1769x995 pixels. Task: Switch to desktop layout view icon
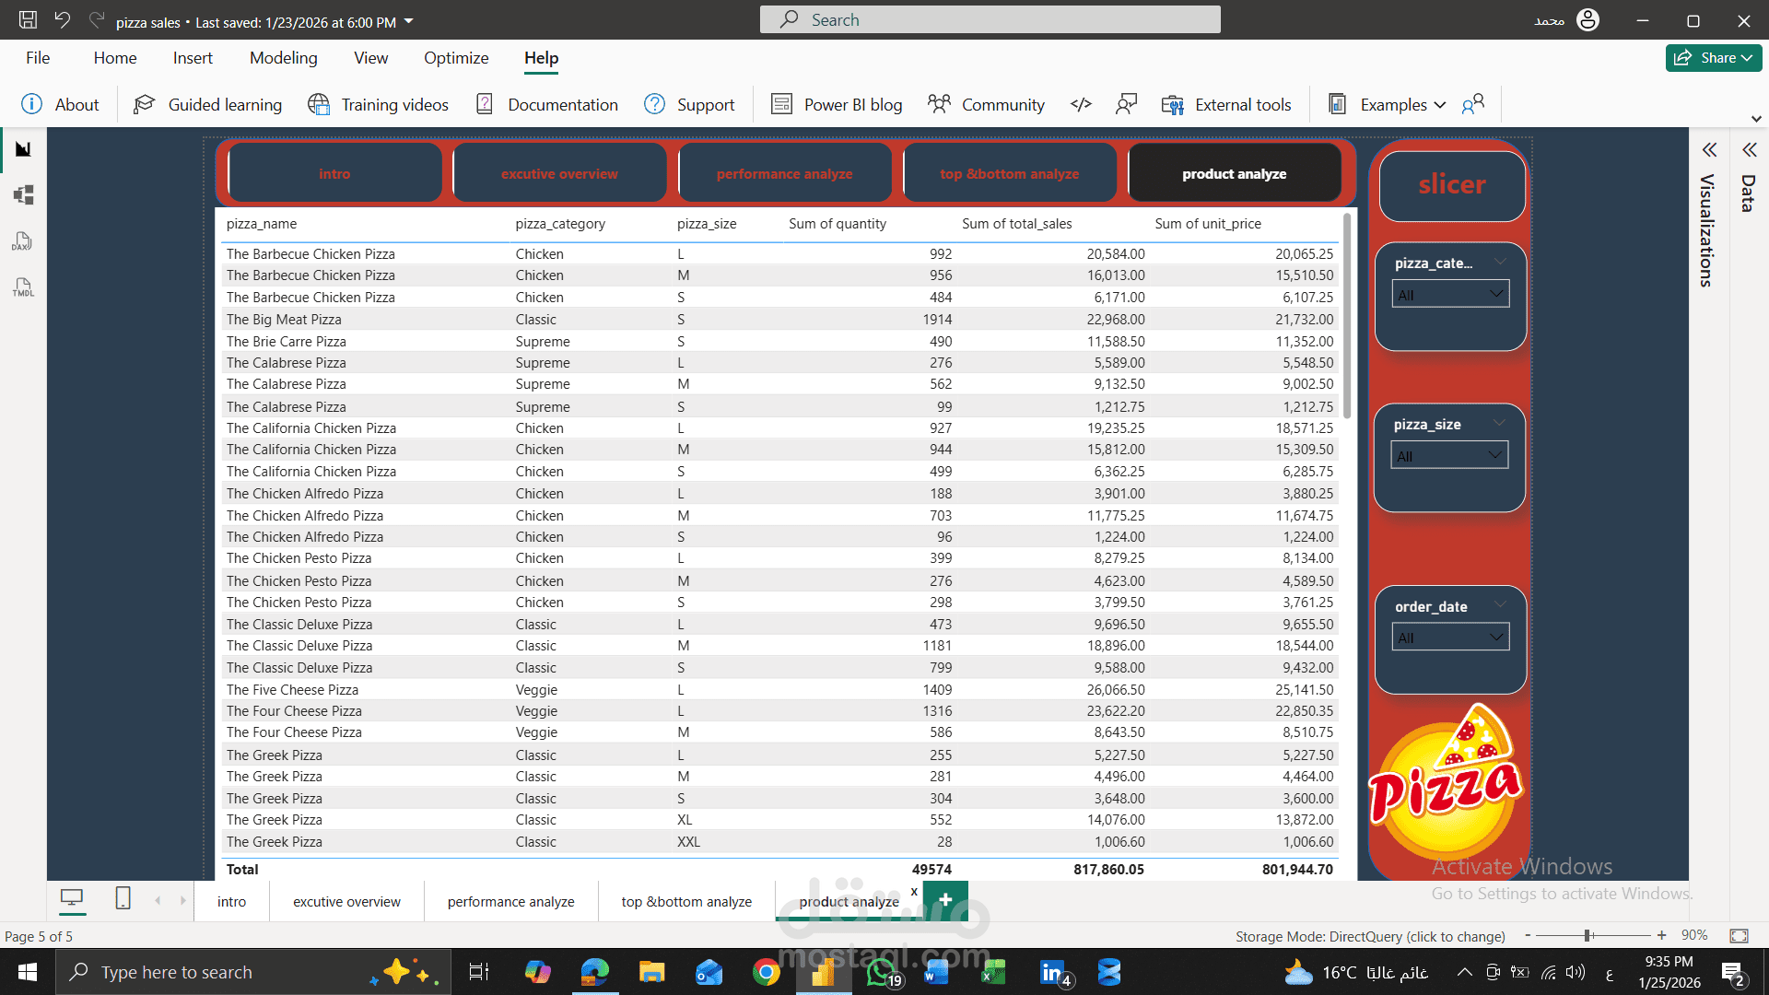tap(72, 898)
